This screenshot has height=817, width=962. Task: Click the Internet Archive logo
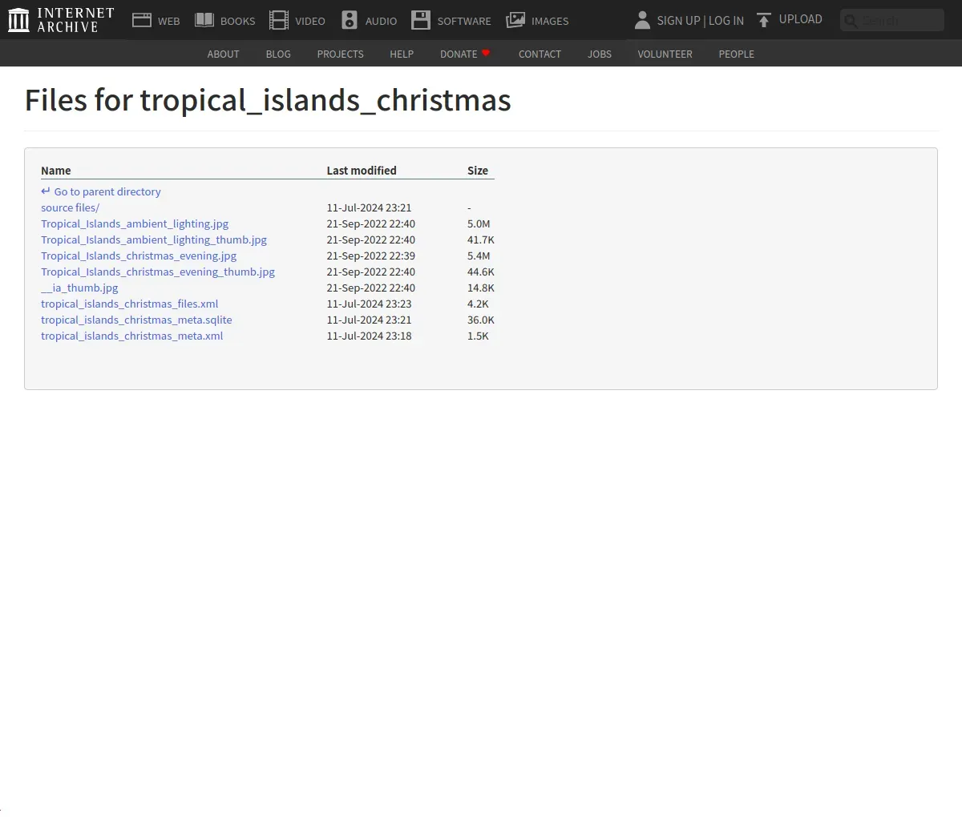coord(61,20)
